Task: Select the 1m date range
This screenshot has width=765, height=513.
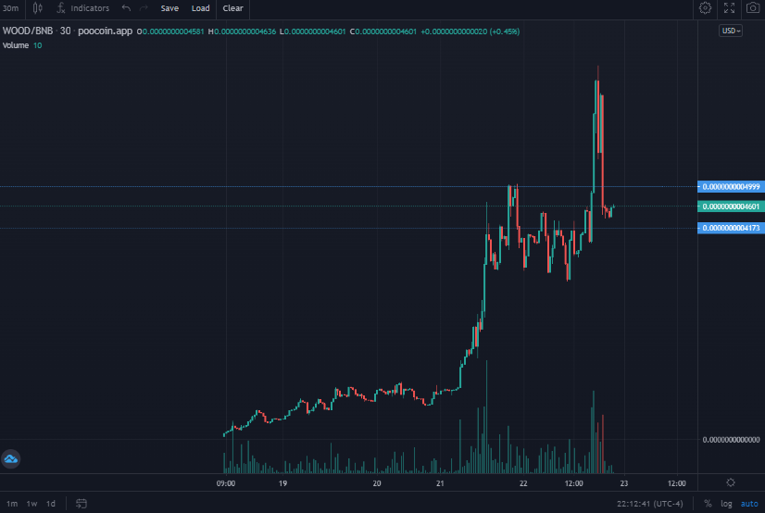Action: tap(12, 504)
